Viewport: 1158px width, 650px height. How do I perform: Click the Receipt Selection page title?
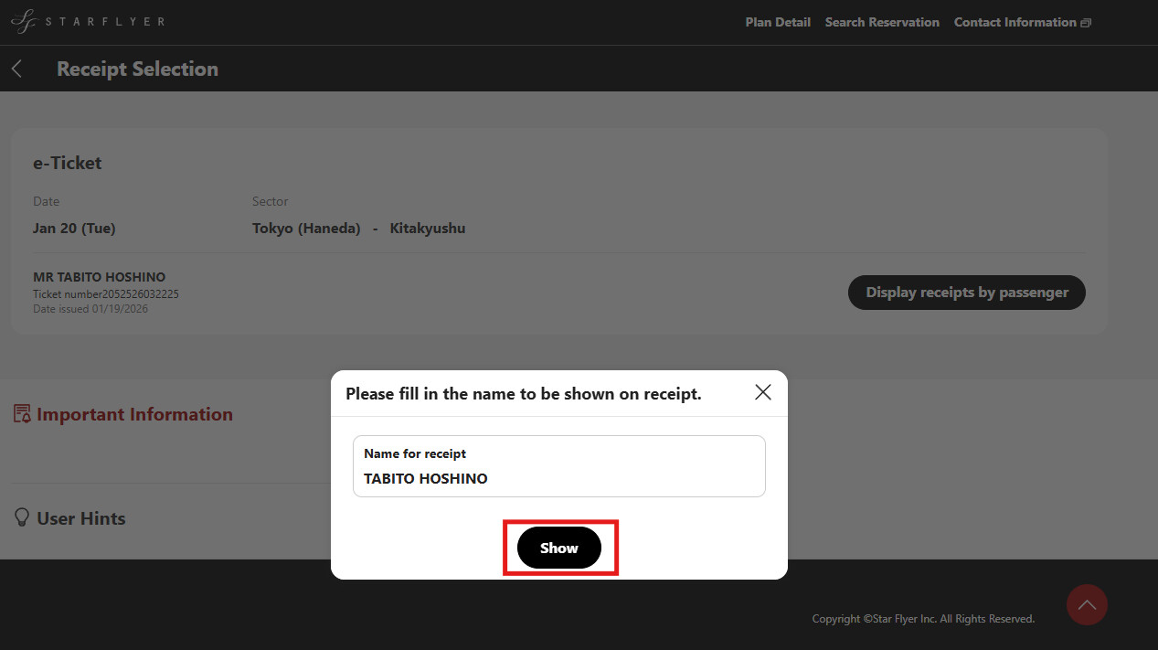pos(137,69)
